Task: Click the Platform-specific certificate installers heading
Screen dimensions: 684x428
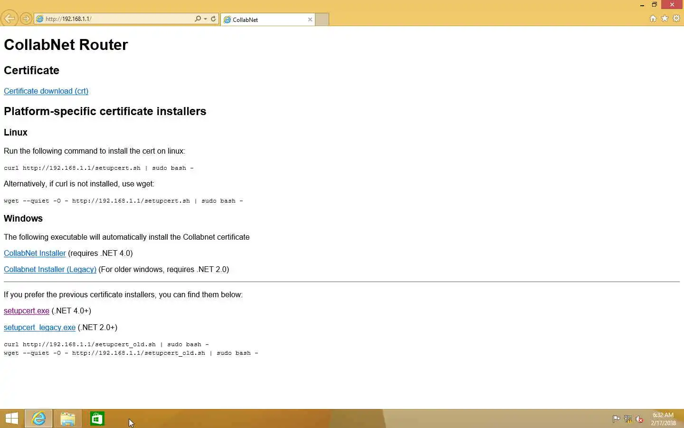Action: coord(105,111)
